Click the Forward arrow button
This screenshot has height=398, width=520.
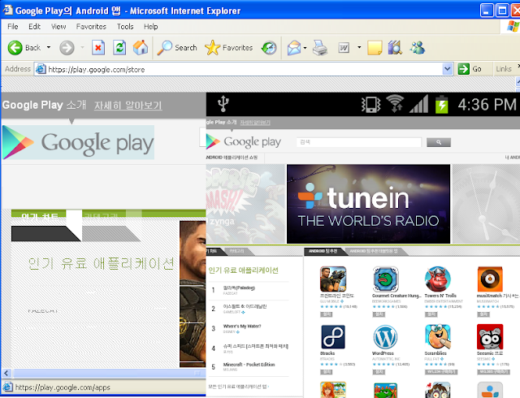click(67, 48)
